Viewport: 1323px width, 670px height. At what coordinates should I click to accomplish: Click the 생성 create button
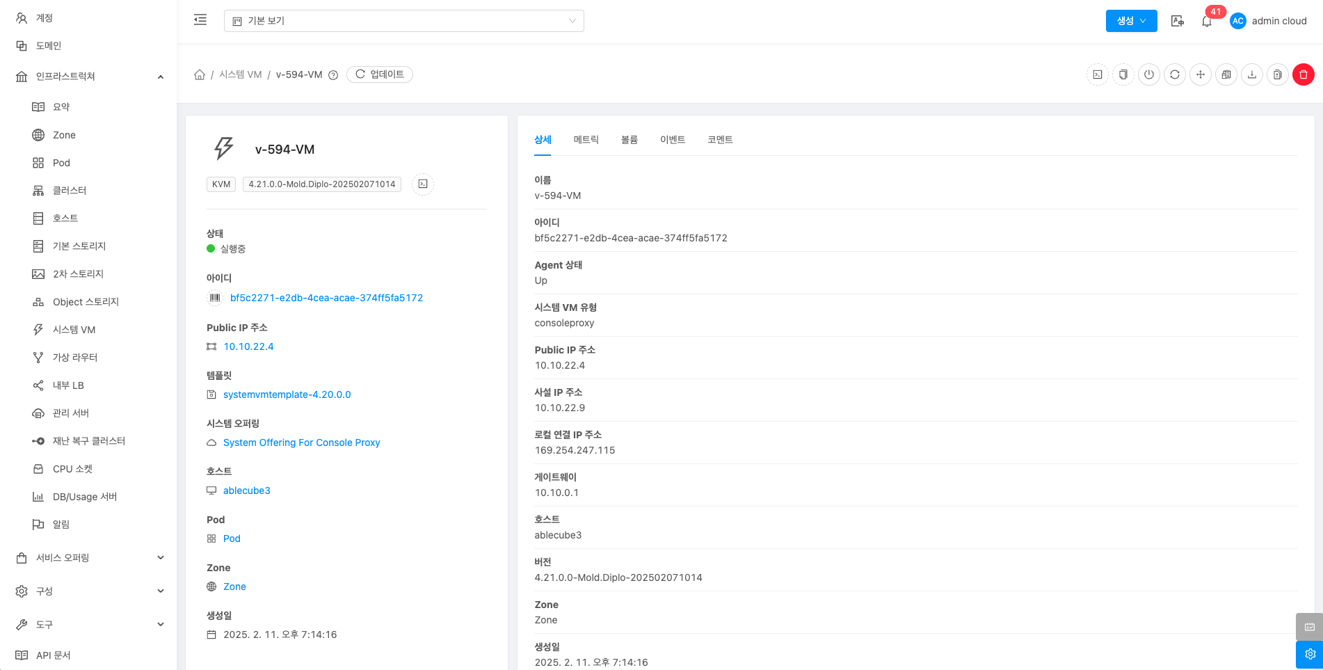click(1131, 21)
